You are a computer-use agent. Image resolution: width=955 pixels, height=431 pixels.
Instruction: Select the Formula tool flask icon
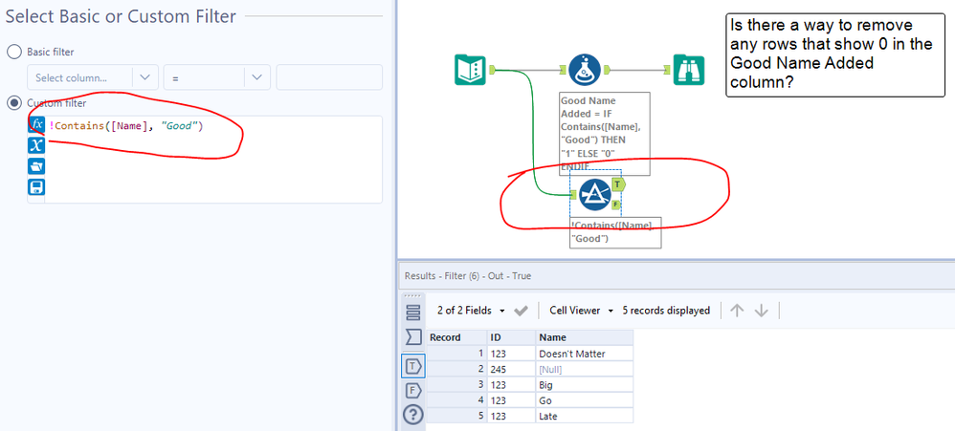584,70
